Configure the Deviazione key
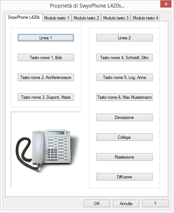Viewport: 174px width, 213px height. coord(125,117)
